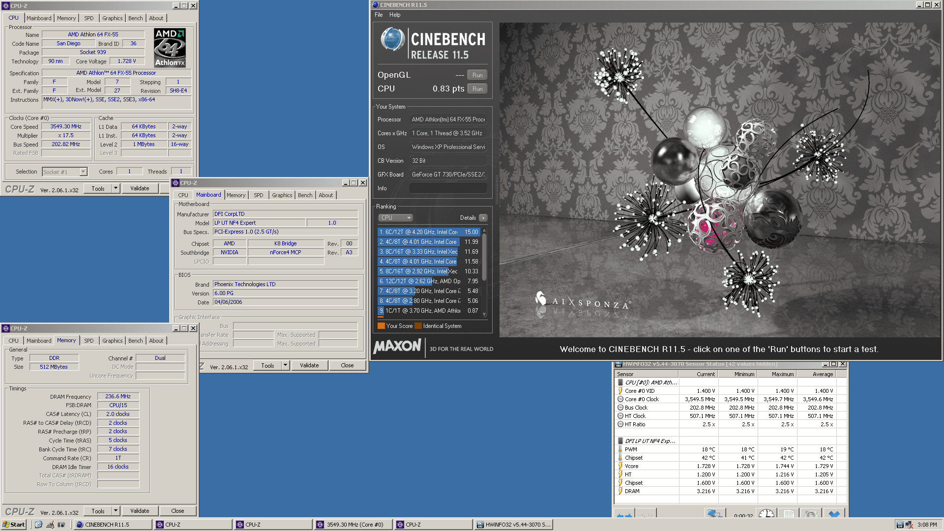Click the AMD Athlon FX processor logo

[x=170, y=48]
